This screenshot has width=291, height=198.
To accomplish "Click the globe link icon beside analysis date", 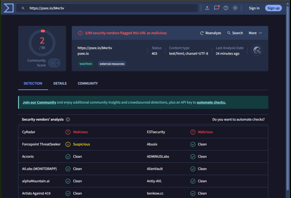I will click(257, 50).
